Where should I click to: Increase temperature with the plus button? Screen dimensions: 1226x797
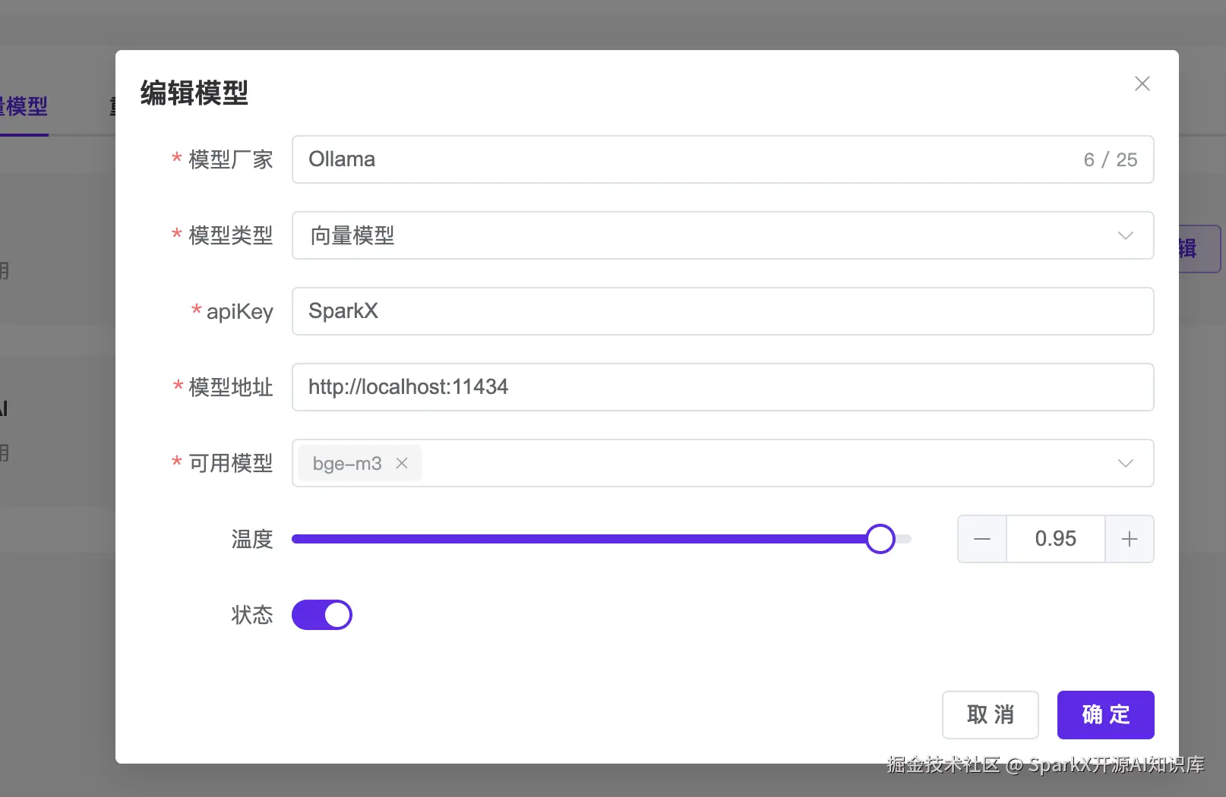pyautogui.click(x=1130, y=539)
